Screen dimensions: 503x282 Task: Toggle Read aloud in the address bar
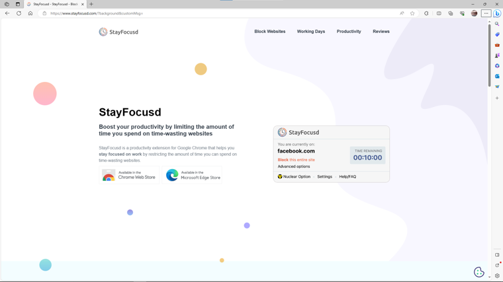point(402,13)
